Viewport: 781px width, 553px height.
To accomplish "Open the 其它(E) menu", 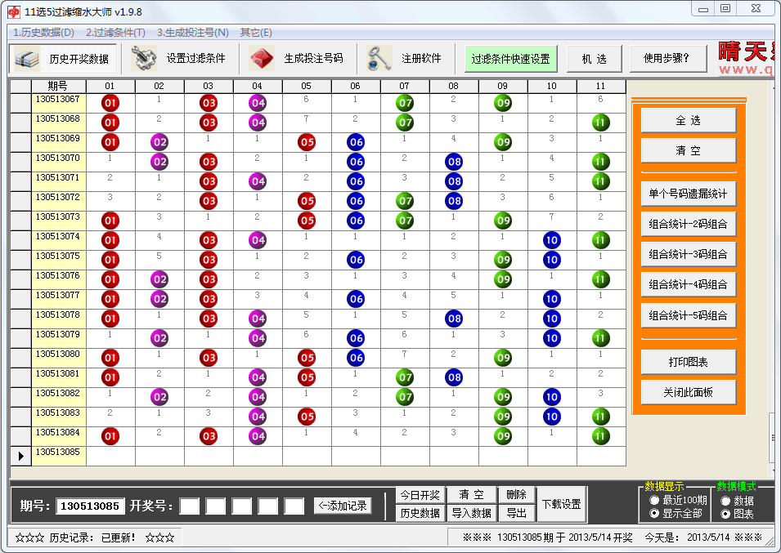I will tap(256, 33).
